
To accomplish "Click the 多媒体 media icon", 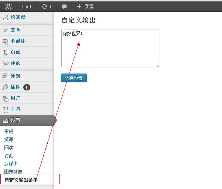I will [x=6, y=41].
